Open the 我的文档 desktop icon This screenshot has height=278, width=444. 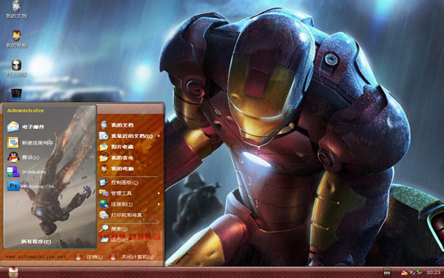coord(16,10)
